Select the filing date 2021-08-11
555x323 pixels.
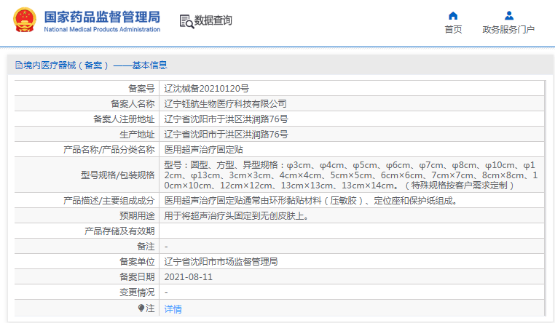(x=189, y=277)
